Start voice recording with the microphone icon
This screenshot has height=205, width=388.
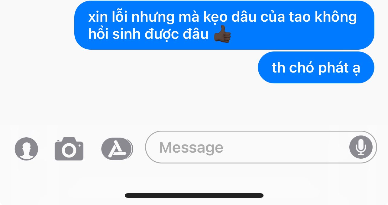361,147
